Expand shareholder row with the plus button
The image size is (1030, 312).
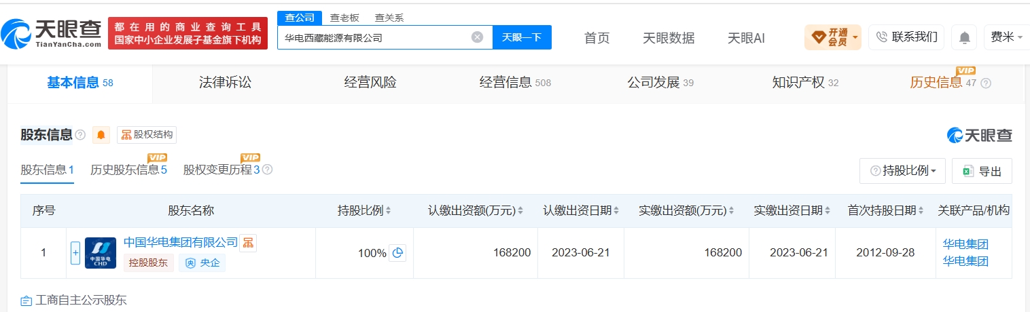point(75,253)
